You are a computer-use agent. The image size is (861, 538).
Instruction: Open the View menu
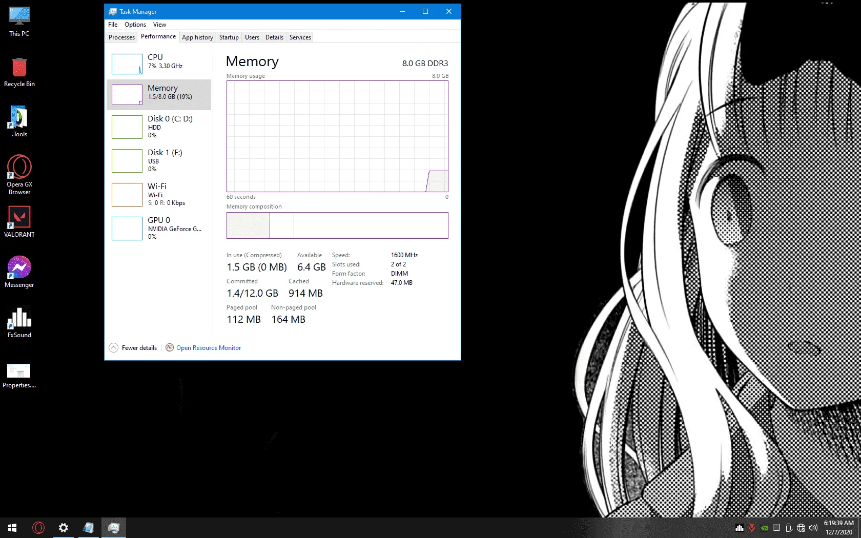pyautogui.click(x=159, y=25)
